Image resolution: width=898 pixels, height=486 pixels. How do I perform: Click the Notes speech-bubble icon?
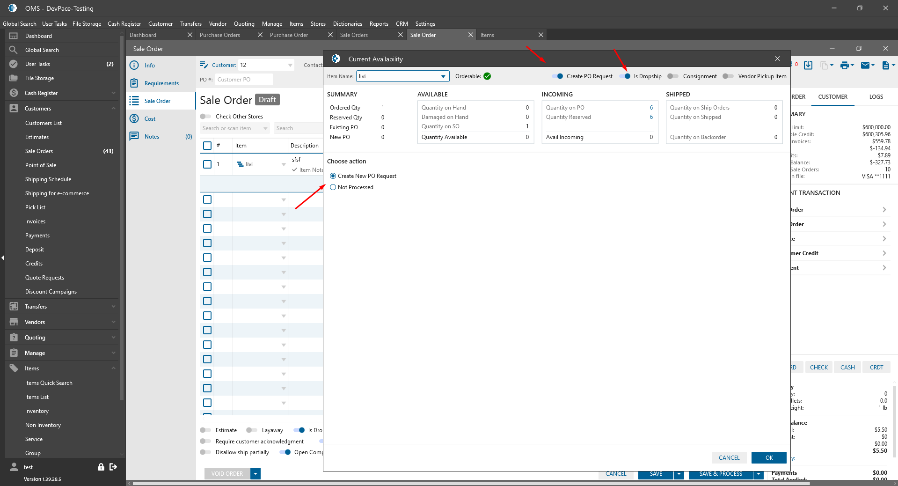[134, 137]
